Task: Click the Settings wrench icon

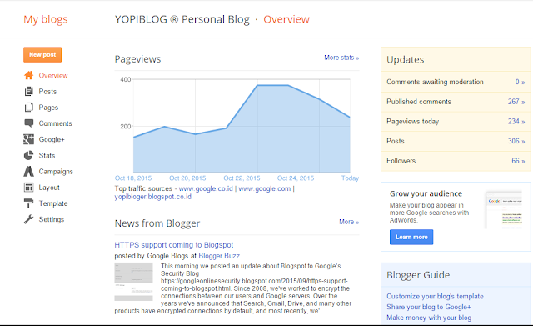Action: click(x=29, y=219)
